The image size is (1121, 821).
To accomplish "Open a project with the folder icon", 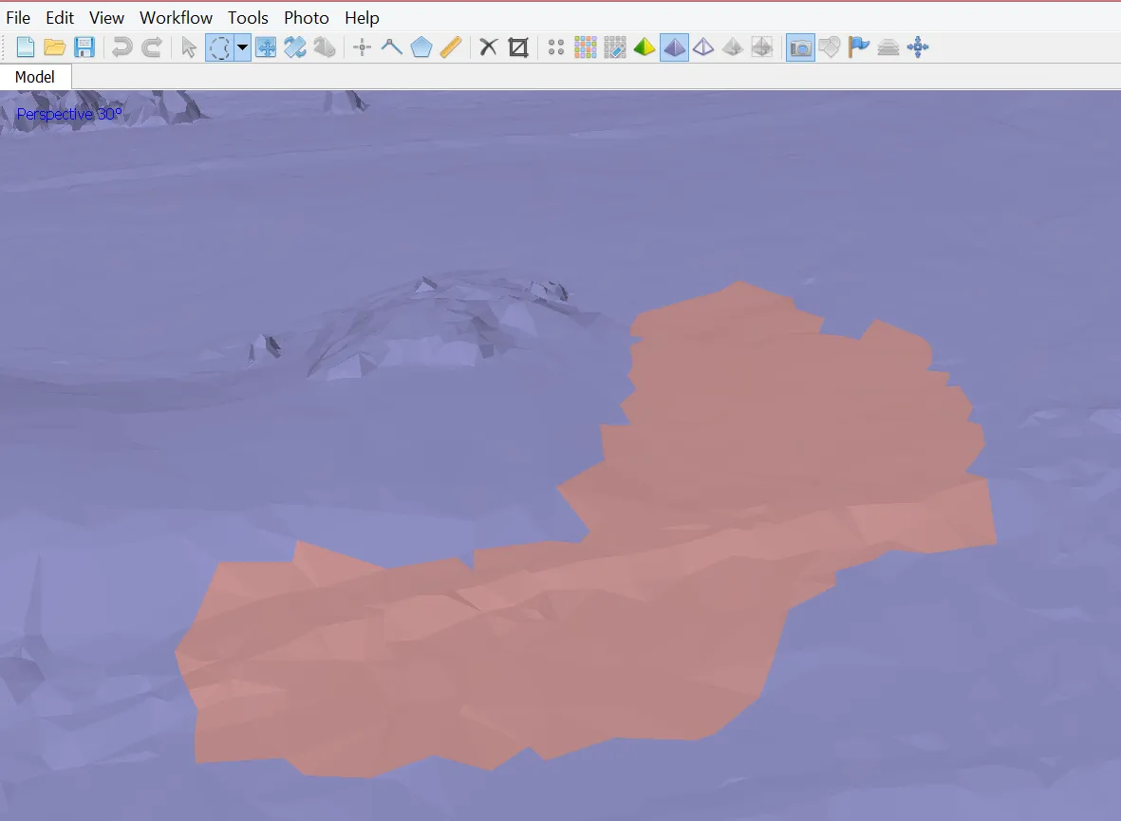I will [x=55, y=47].
